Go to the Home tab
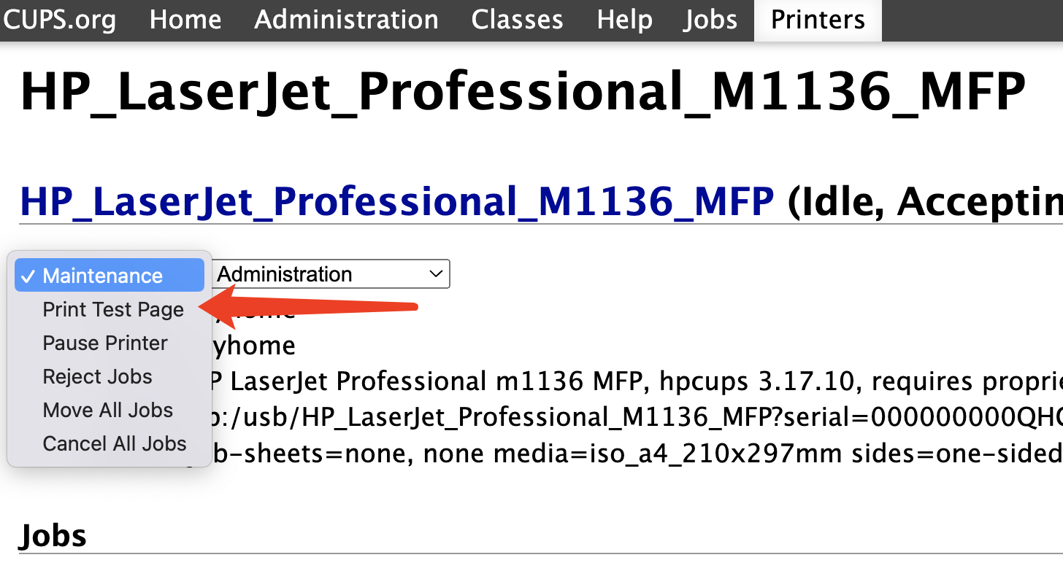 point(185,20)
